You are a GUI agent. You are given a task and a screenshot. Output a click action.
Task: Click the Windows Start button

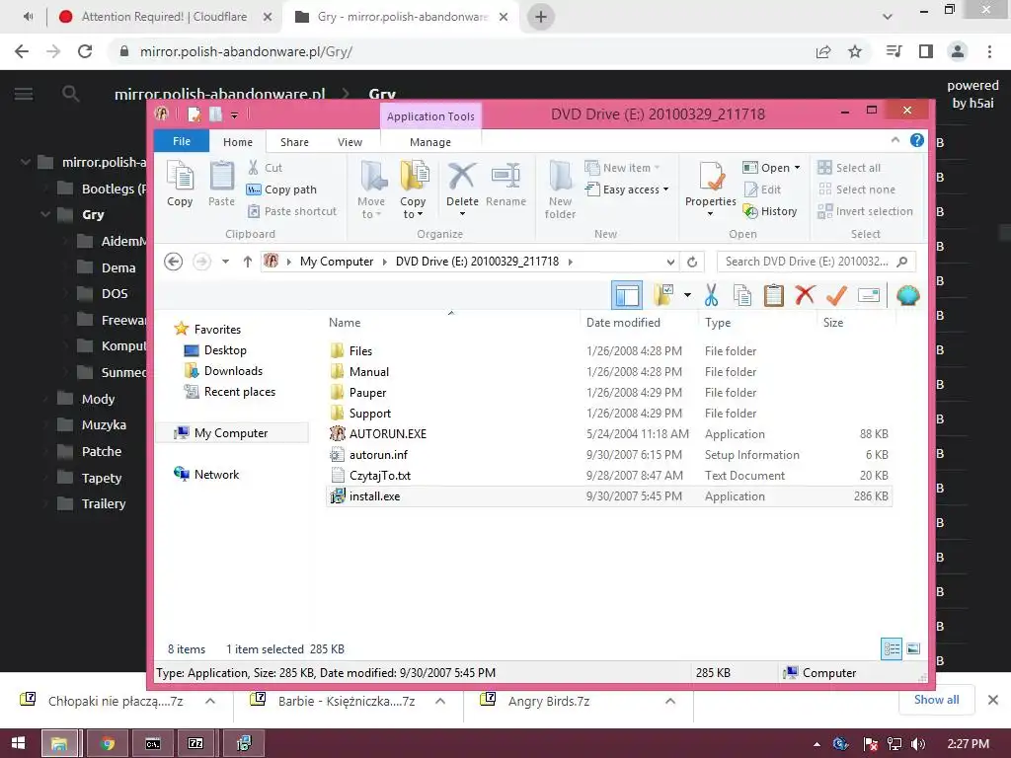coord(19,743)
